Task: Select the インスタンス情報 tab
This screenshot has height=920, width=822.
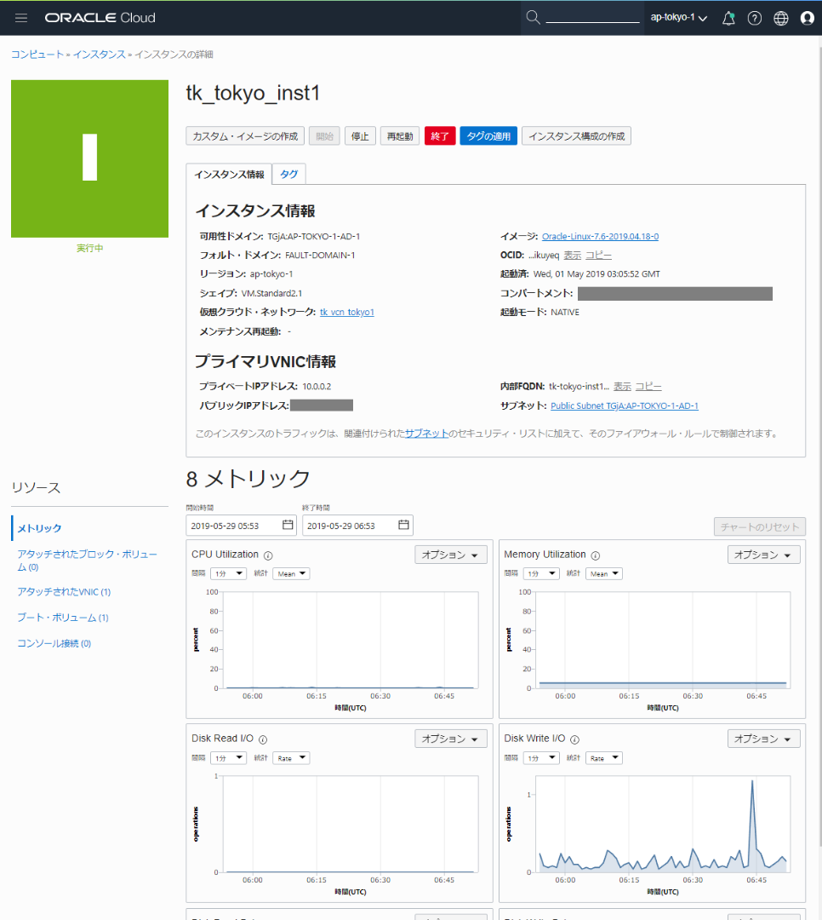Action: coord(228,174)
